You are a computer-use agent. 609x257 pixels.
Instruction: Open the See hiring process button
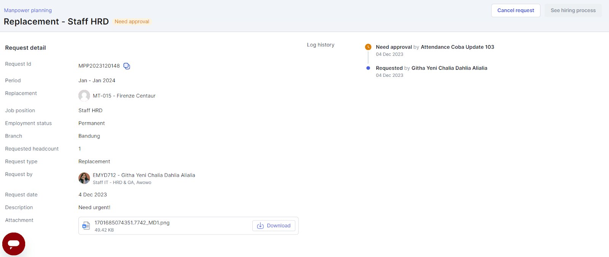pyautogui.click(x=573, y=11)
